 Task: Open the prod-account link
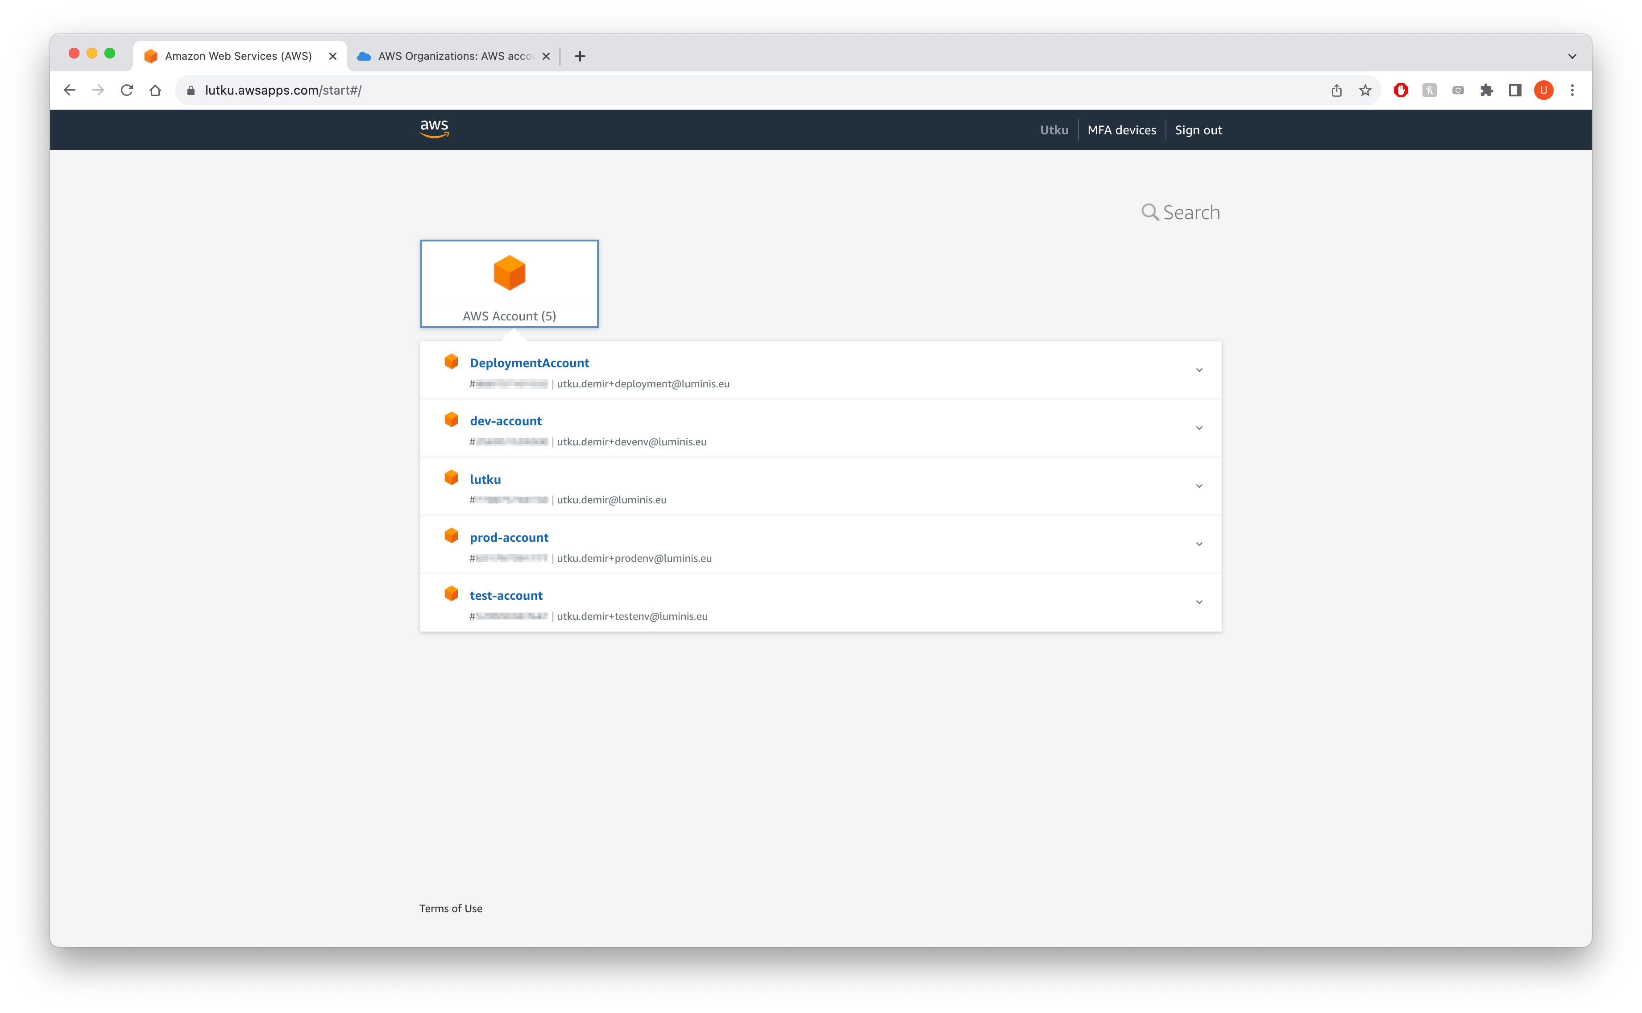509,537
